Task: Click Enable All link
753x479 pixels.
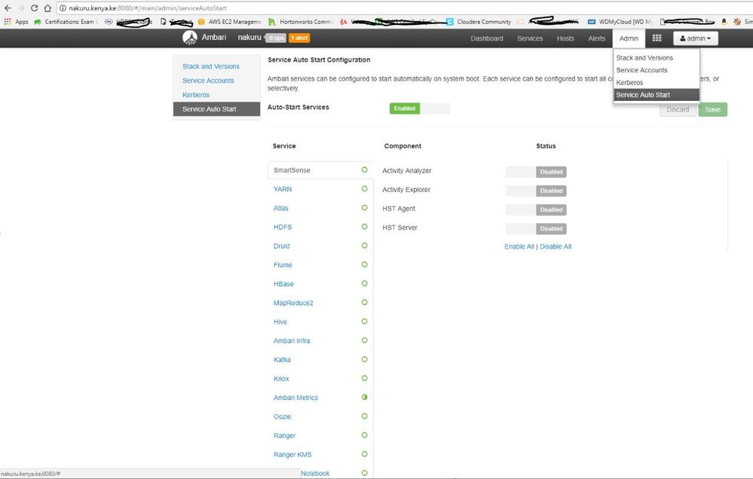Action: 519,246
